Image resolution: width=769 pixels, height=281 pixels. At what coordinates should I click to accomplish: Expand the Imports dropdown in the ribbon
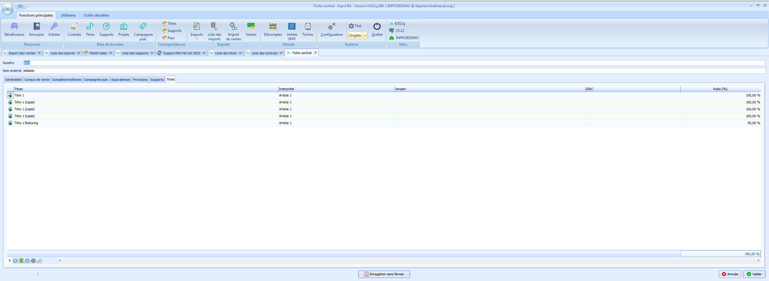pyautogui.click(x=197, y=39)
